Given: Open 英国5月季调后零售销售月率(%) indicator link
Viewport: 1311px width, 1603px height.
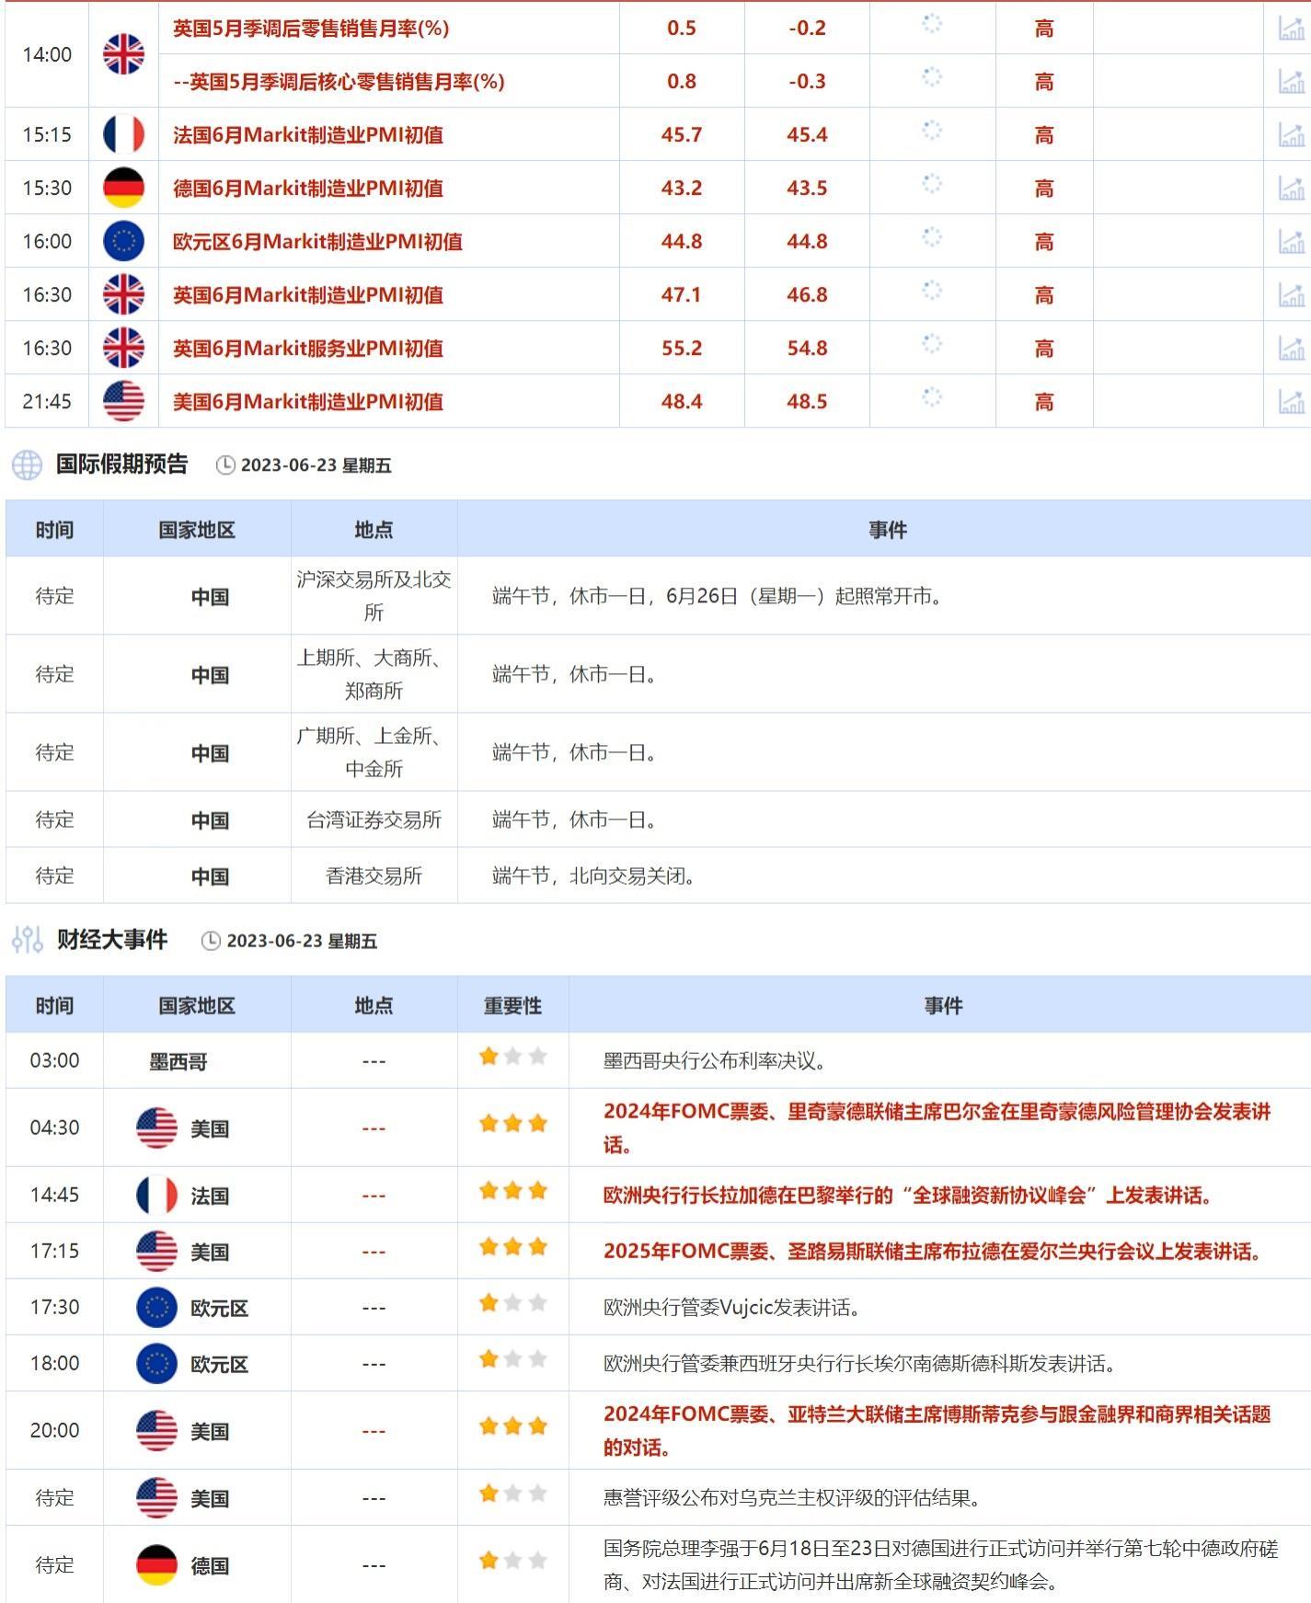Looking at the screenshot, I should 311,29.
